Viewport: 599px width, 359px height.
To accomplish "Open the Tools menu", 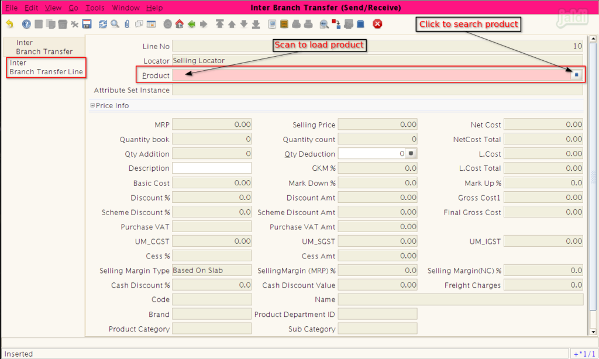I will (95, 8).
